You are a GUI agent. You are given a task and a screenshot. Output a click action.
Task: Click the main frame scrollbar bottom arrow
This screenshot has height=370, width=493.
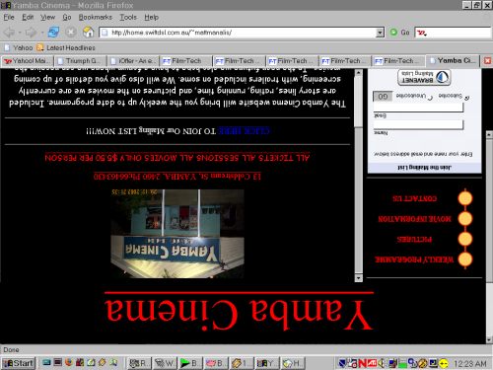coord(358,278)
